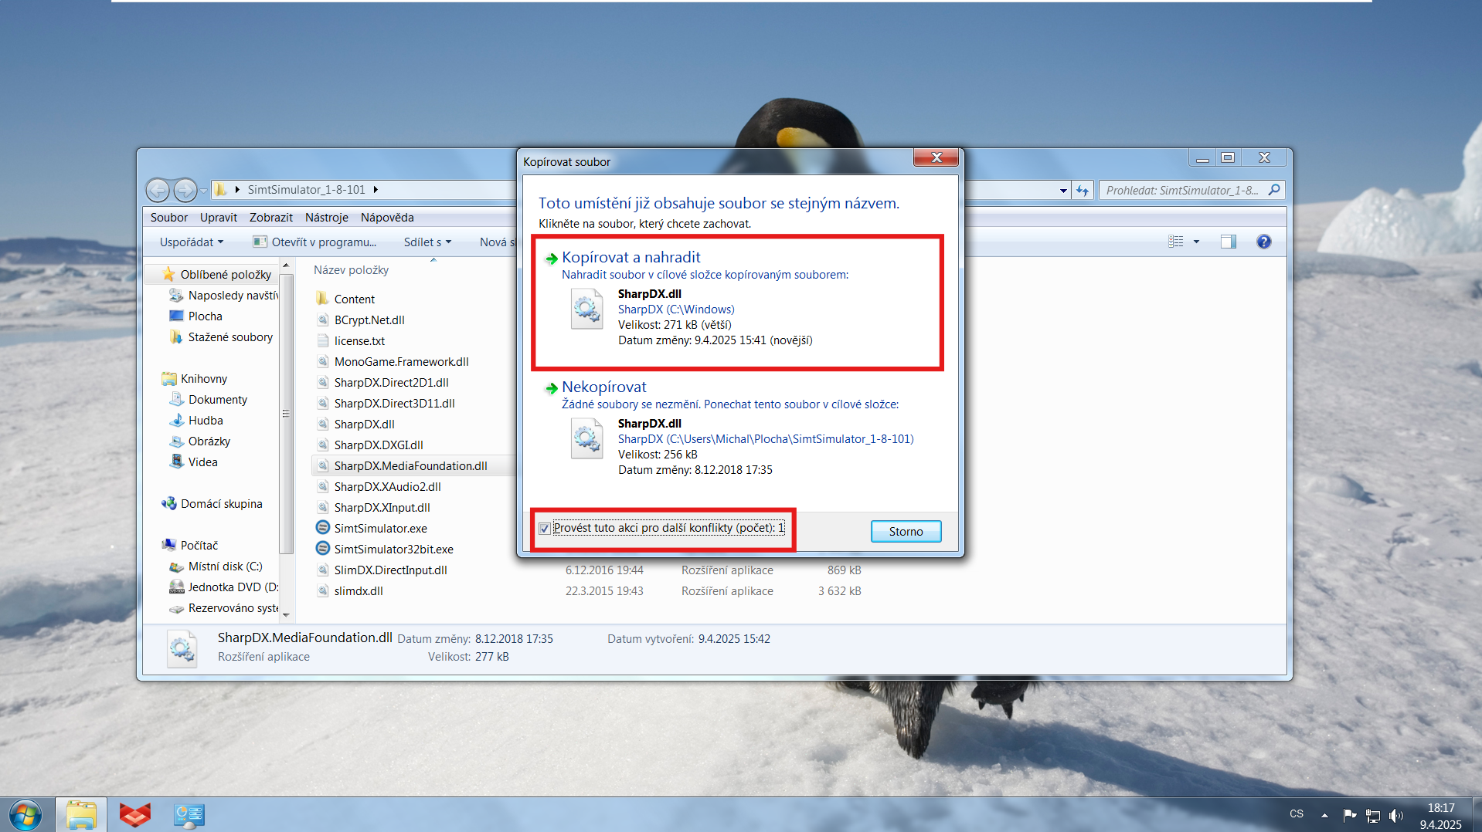The image size is (1482, 832).
Task: Open the Nástroje menu
Action: click(326, 218)
